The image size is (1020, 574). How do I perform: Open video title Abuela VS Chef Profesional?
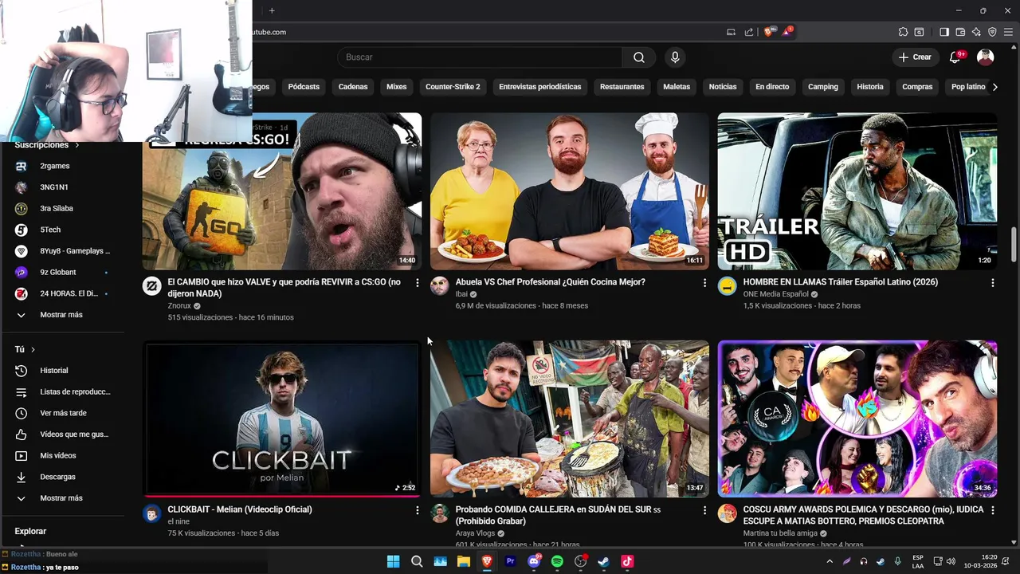[551, 282]
